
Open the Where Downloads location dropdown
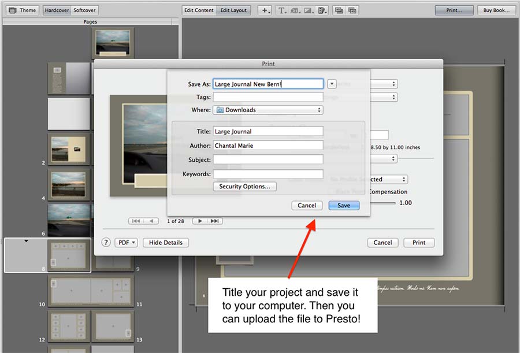(268, 110)
